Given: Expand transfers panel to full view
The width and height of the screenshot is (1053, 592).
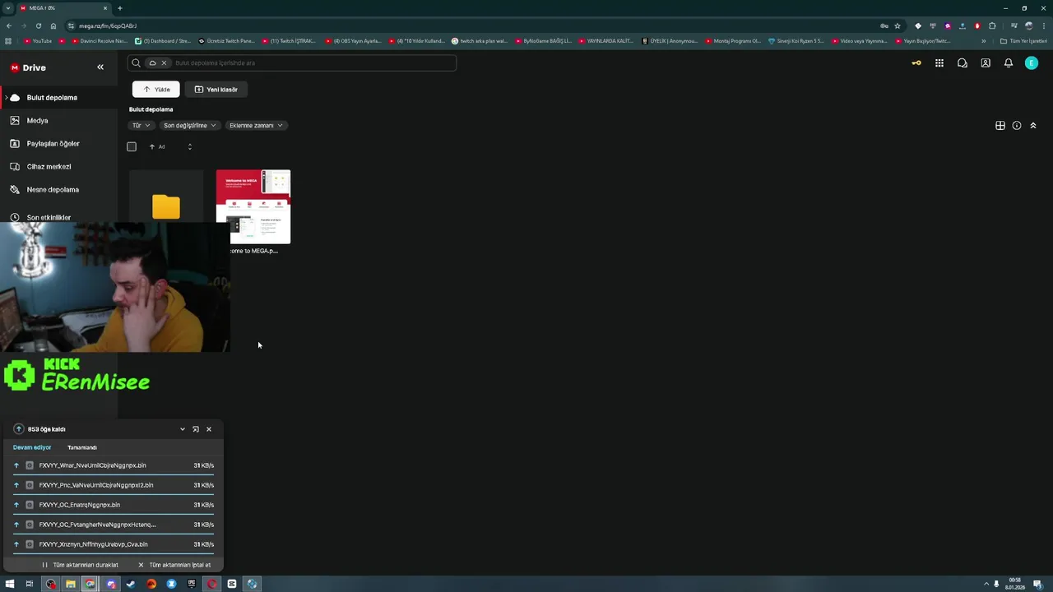Looking at the screenshot, I should tap(196, 429).
